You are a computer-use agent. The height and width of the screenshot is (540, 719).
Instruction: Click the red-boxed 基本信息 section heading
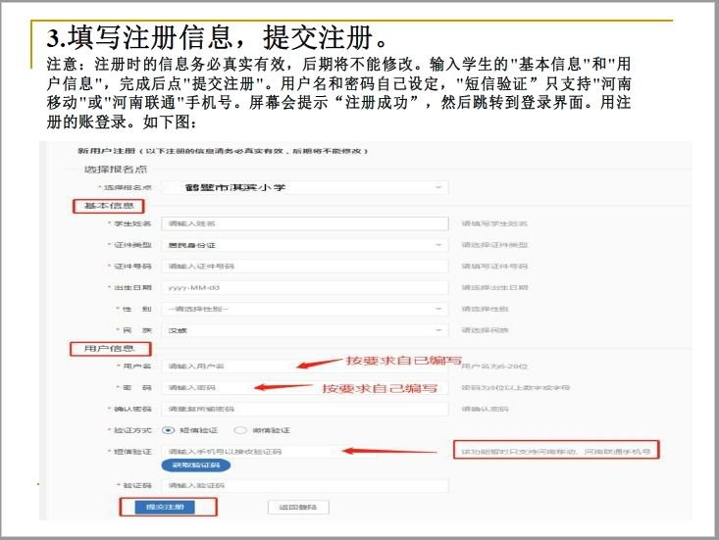pyautogui.click(x=108, y=206)
